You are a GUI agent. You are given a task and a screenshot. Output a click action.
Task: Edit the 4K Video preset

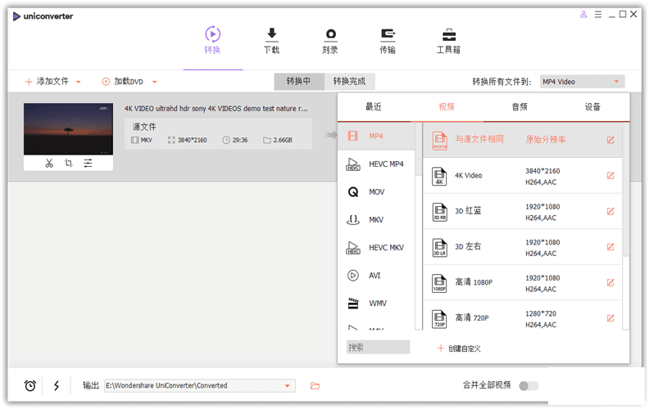click(x=610, y=176)
